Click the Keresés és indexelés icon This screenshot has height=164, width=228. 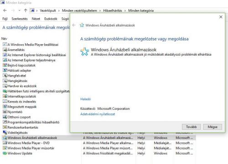click(x=5, y=102)
